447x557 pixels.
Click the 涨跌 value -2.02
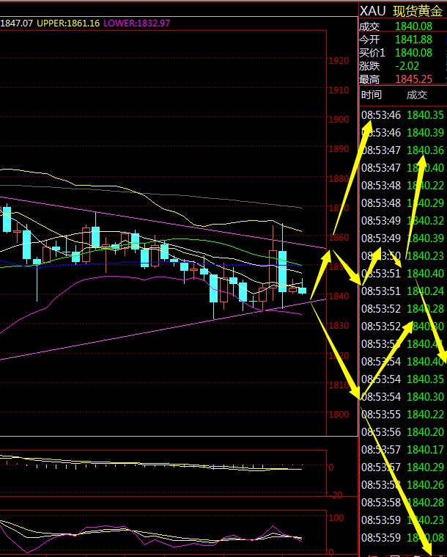(407, 66)
